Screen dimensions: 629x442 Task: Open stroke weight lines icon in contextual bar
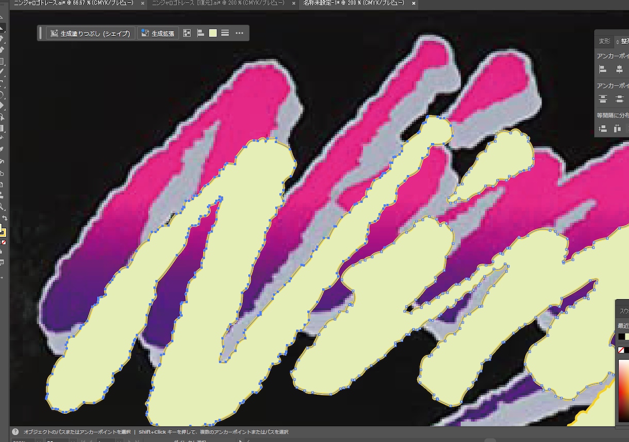coord(225,33)
